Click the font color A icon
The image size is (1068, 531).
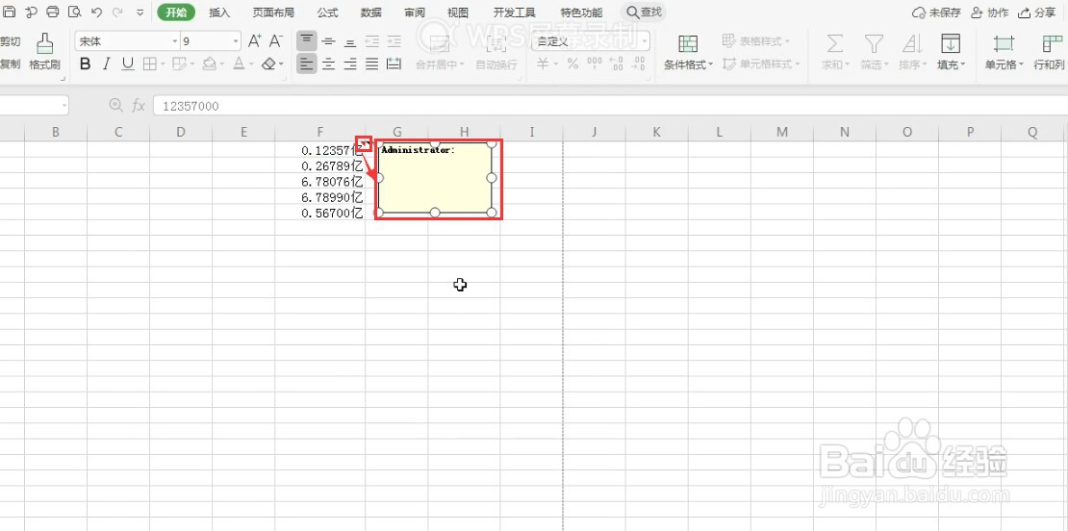pos(239,64)
